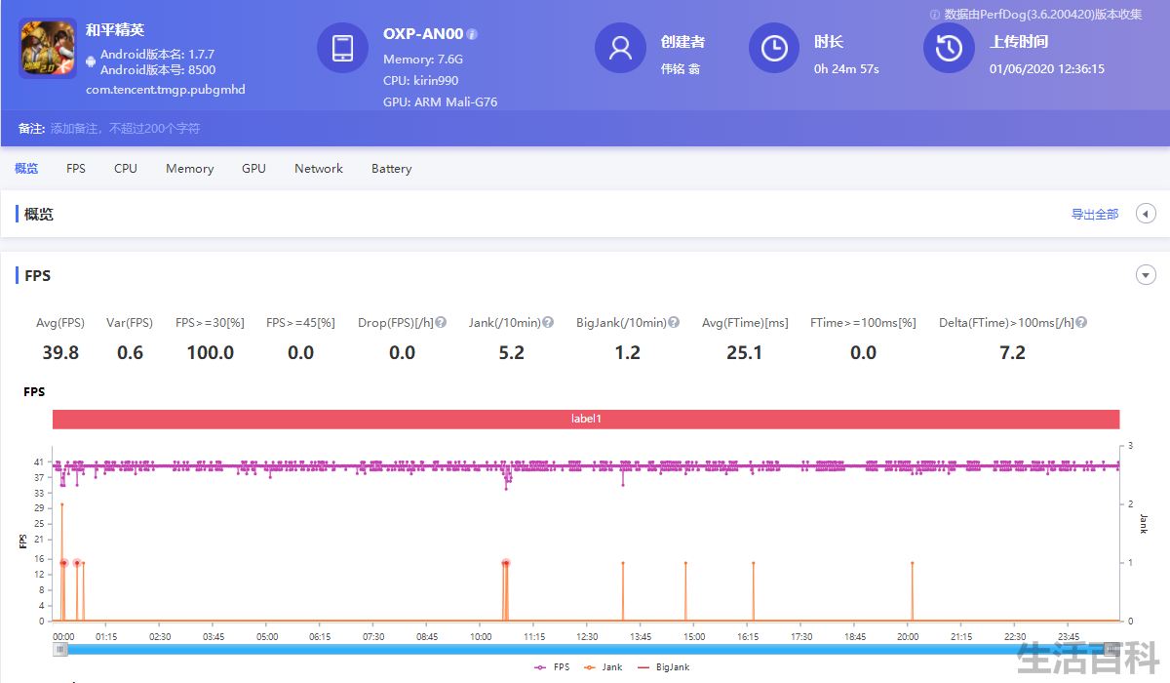Click the left handle of the time range slider
This screenshot has height=683, width=1170.
click(60, 649)
